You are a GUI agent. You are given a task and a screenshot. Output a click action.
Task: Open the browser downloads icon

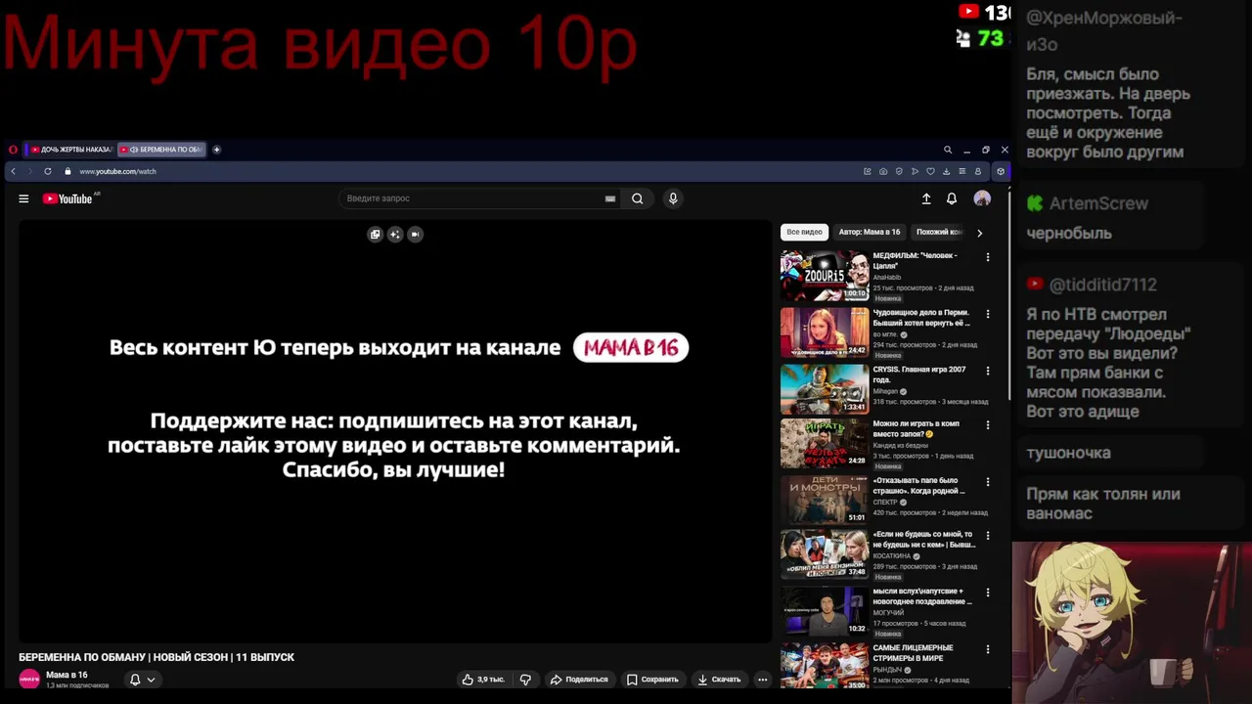[x=946, y=171]
